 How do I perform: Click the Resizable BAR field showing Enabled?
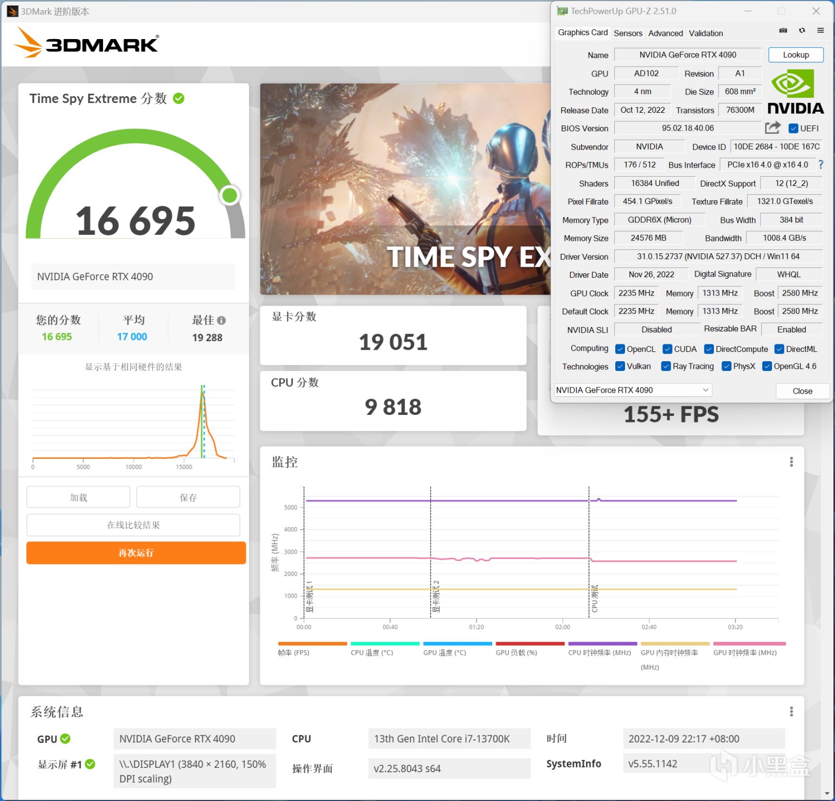[792, 329]
